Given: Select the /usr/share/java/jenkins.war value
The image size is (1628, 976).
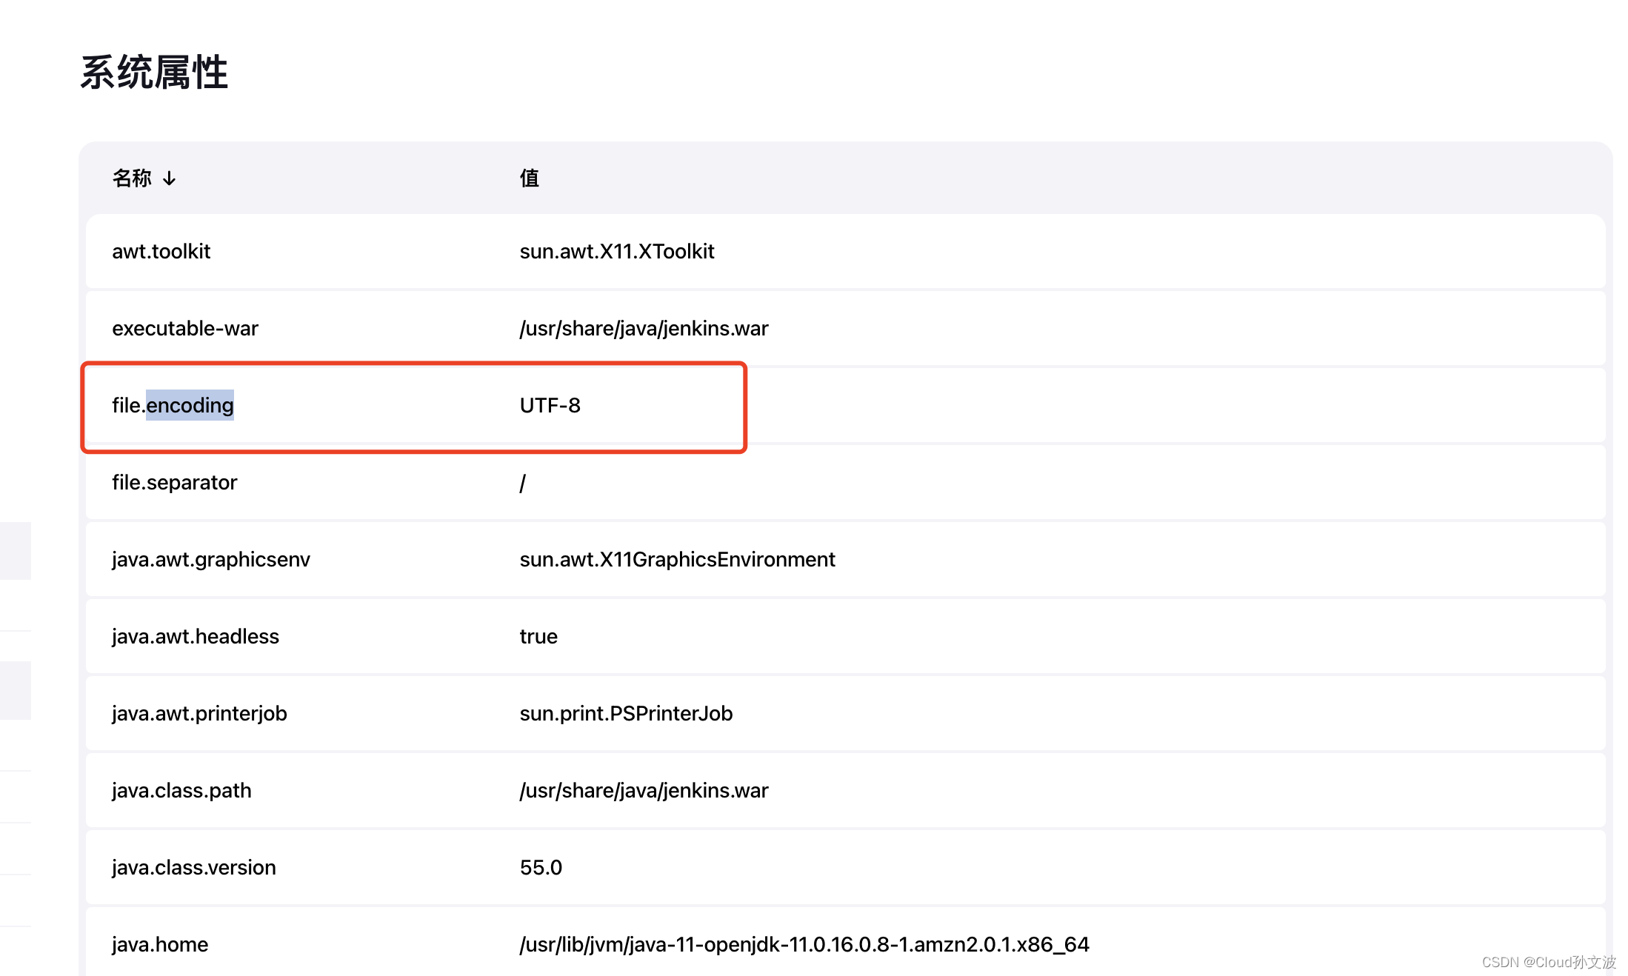Looking at the screenshot, I should pos(643,328).
